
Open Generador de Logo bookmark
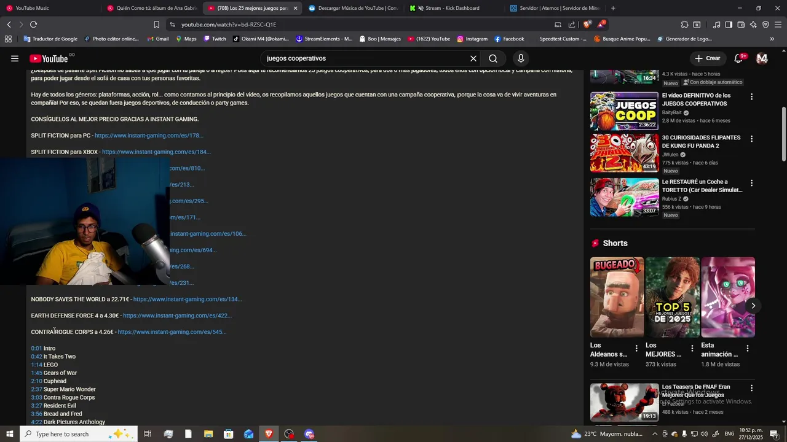[684, 39]
